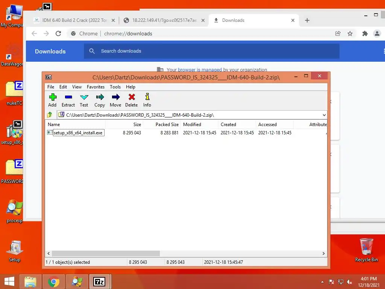Image resolution: width=385 pixels, height=289 pixels.
Task: Click the horizontal scrollbar thumb in 7-Zip
Action: 106,253
